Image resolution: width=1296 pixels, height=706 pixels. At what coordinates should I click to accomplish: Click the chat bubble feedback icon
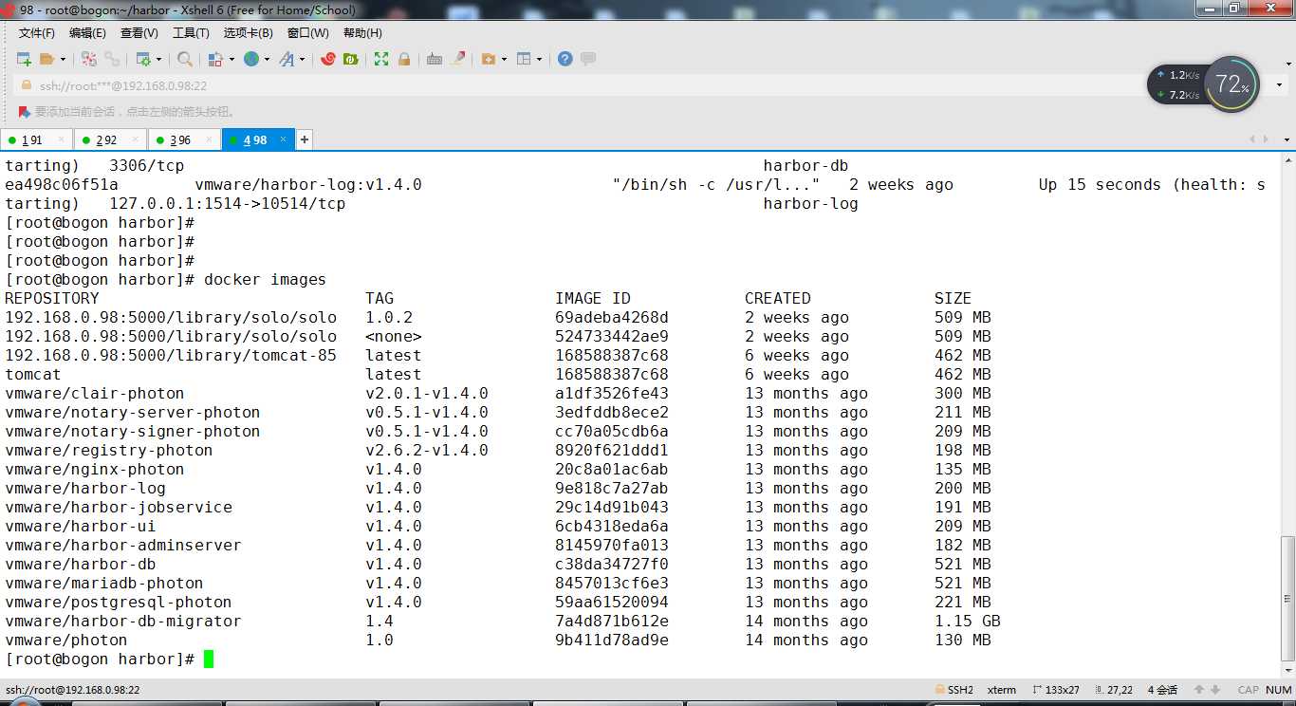coord(588,59)
